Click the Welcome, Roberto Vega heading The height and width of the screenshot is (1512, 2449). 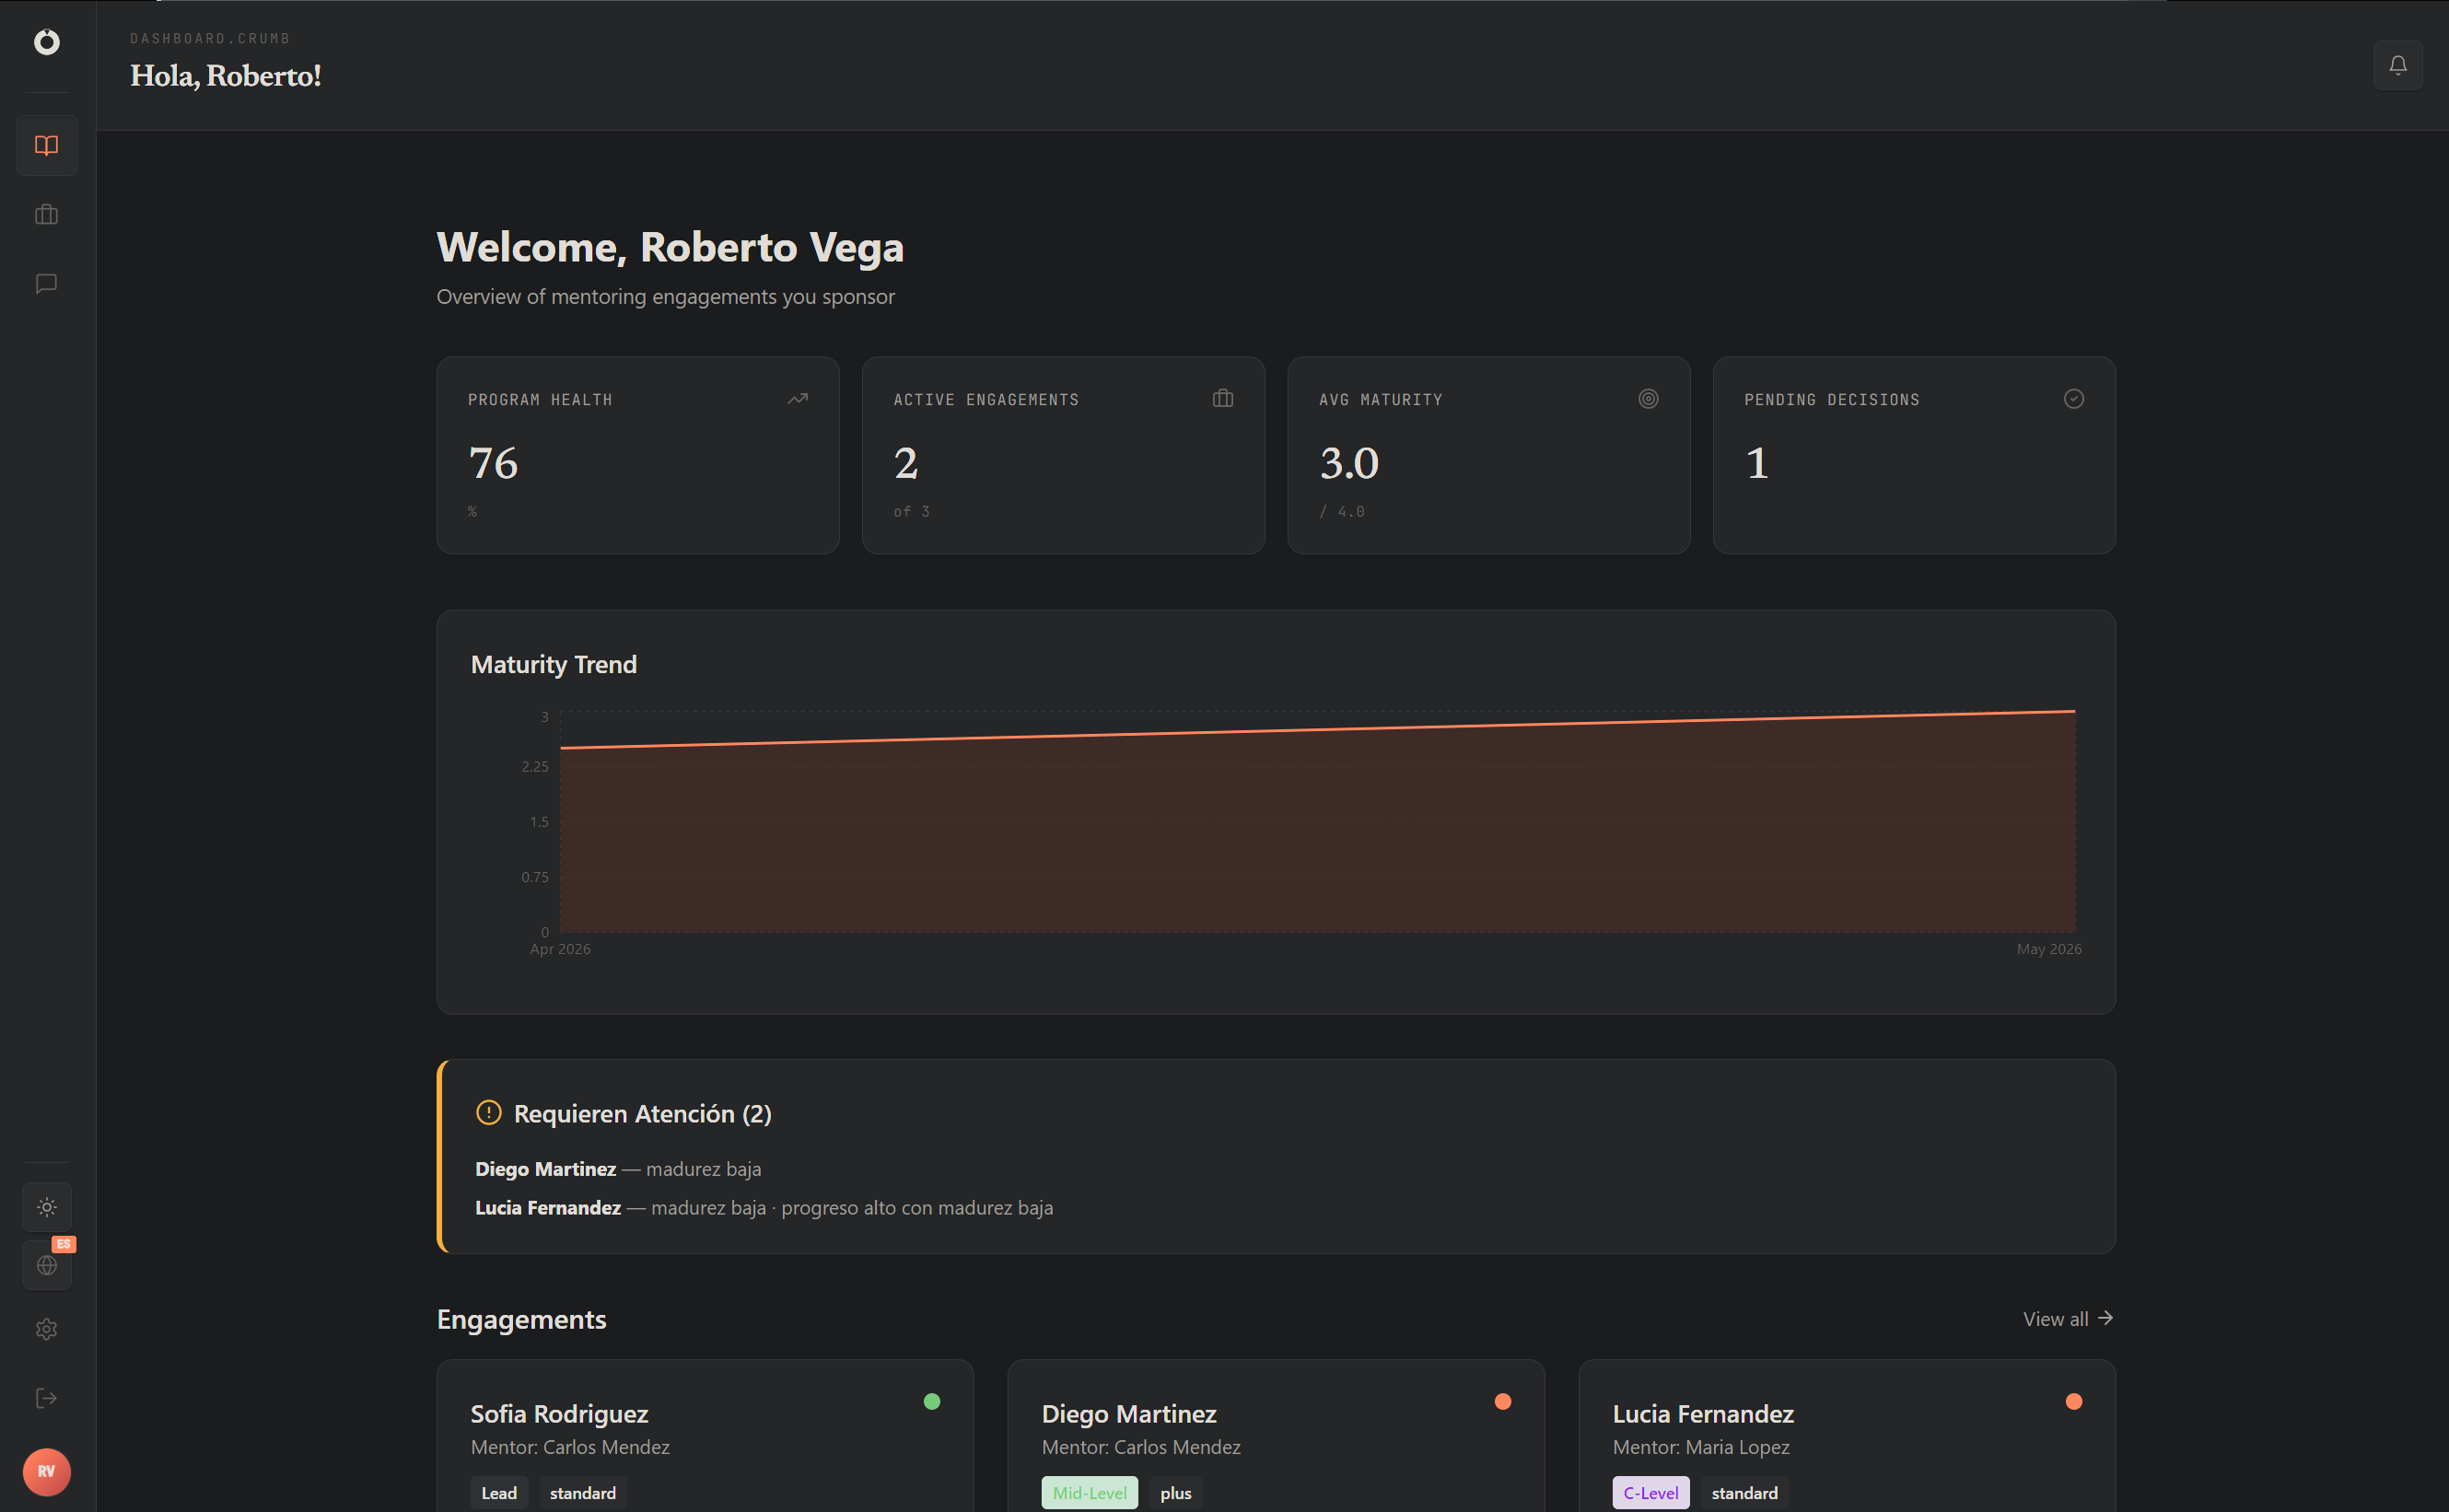(670, 247)
